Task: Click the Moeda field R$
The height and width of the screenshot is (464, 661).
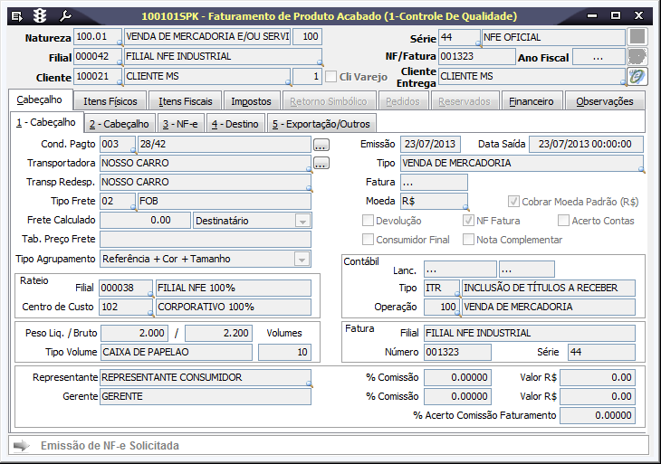Action: click(x=434, y=202)
